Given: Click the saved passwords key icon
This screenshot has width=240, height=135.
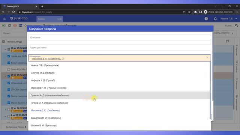Looking at the screenshot, I should pos(184,12).
